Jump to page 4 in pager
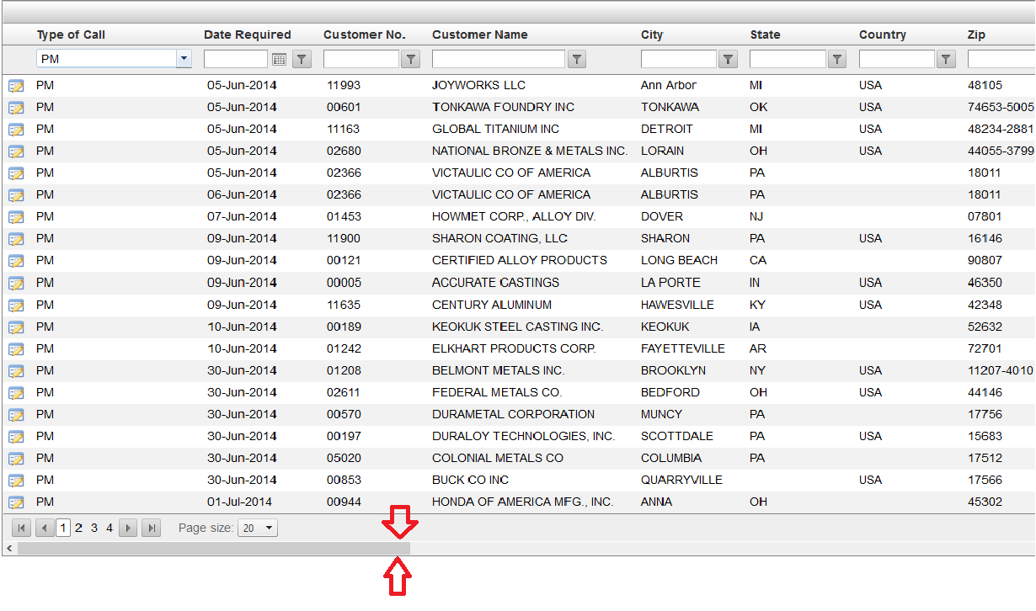The height and width of the screenshot is (611, 1036). pyautogui.click(x=109, y=529)
